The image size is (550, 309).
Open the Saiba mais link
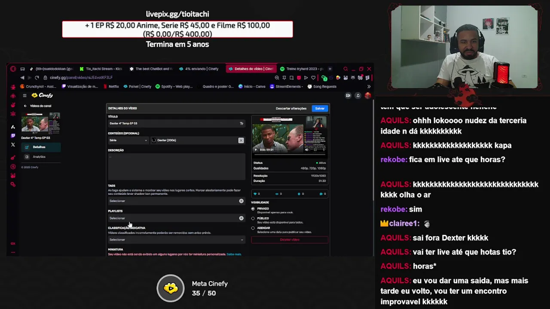(234, 254)
